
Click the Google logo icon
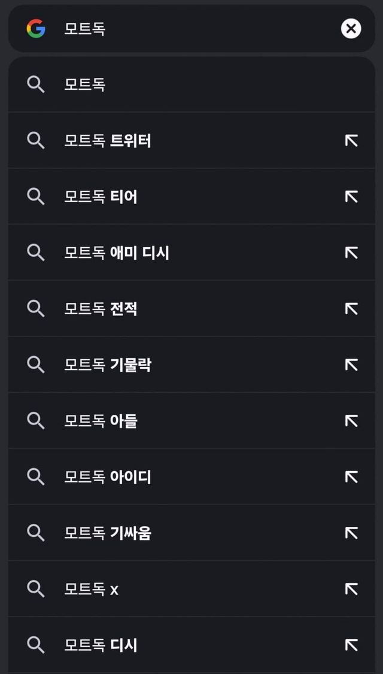36,28
